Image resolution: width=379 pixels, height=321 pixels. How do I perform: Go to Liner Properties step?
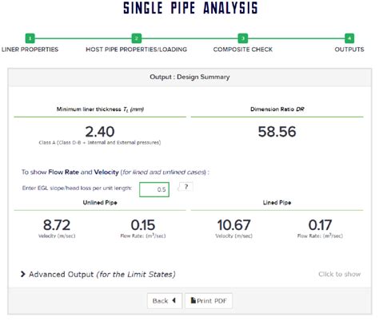(30, 50)
